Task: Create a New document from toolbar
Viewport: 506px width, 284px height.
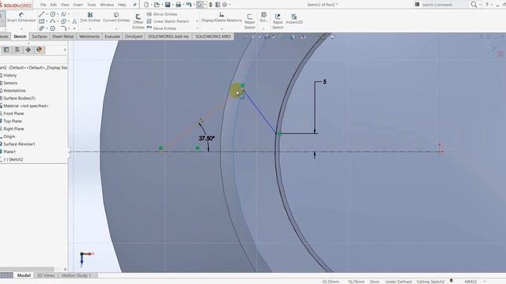Action: 146,5
